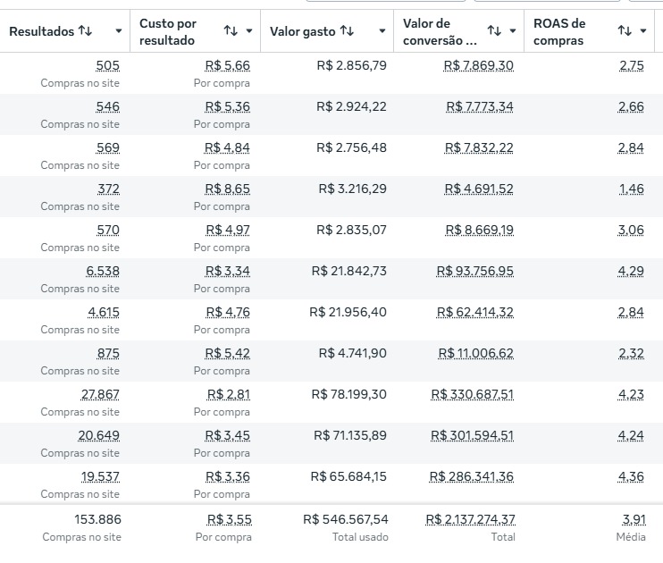Screen dimensions: 663x563
Task: Click results value 4.615
Action: (104, 312)
